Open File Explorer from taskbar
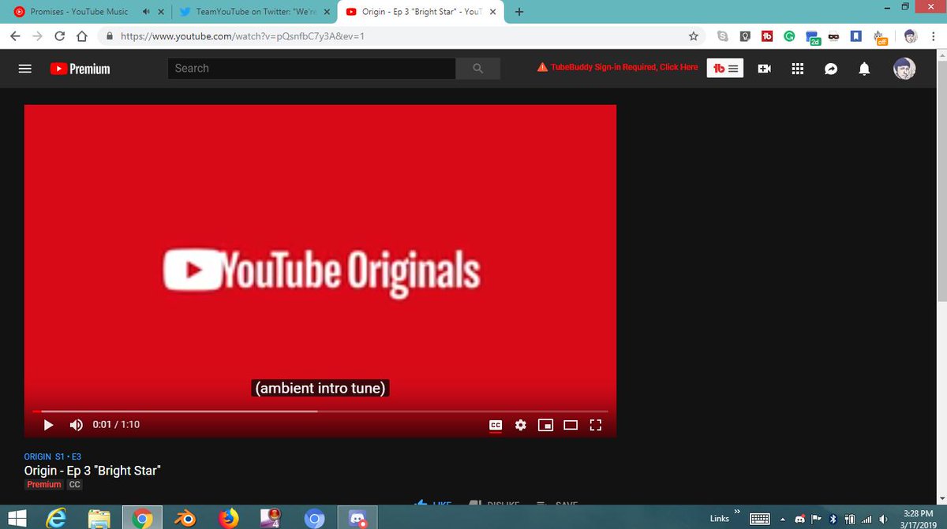This screenshot has height=529, width=947. point(99,518)
